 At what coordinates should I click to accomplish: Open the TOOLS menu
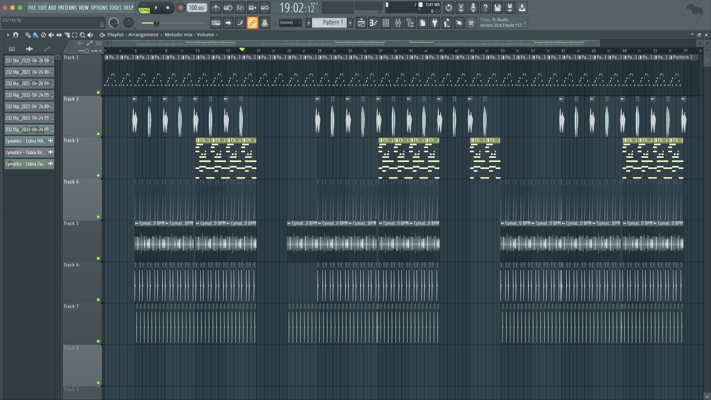pyautogui.click(x=115, y=7)
